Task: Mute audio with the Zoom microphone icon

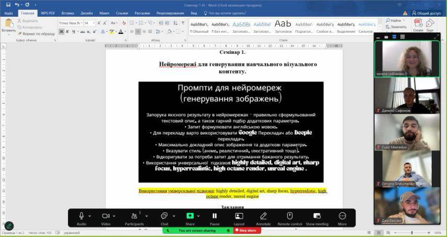Action: tap(81, 216)
